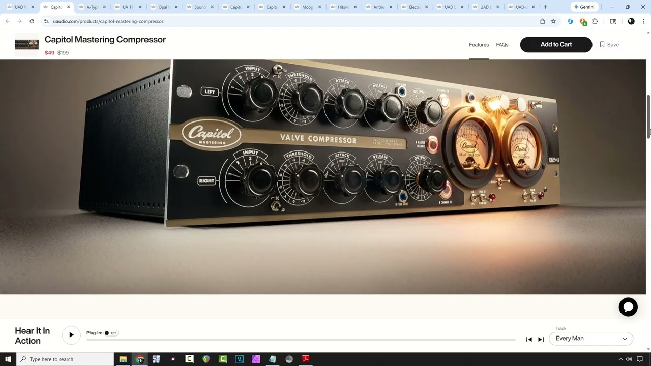
Task: Click the Capitol compressor product thumbnail
Action: [26, 45]
